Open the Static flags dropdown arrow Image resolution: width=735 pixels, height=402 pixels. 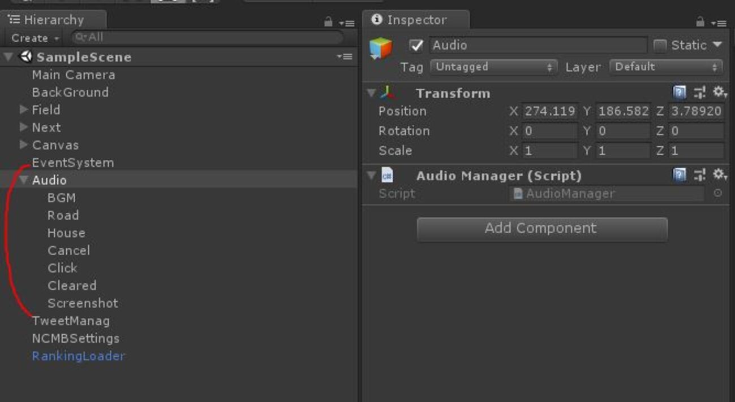(x=717, y=45)
